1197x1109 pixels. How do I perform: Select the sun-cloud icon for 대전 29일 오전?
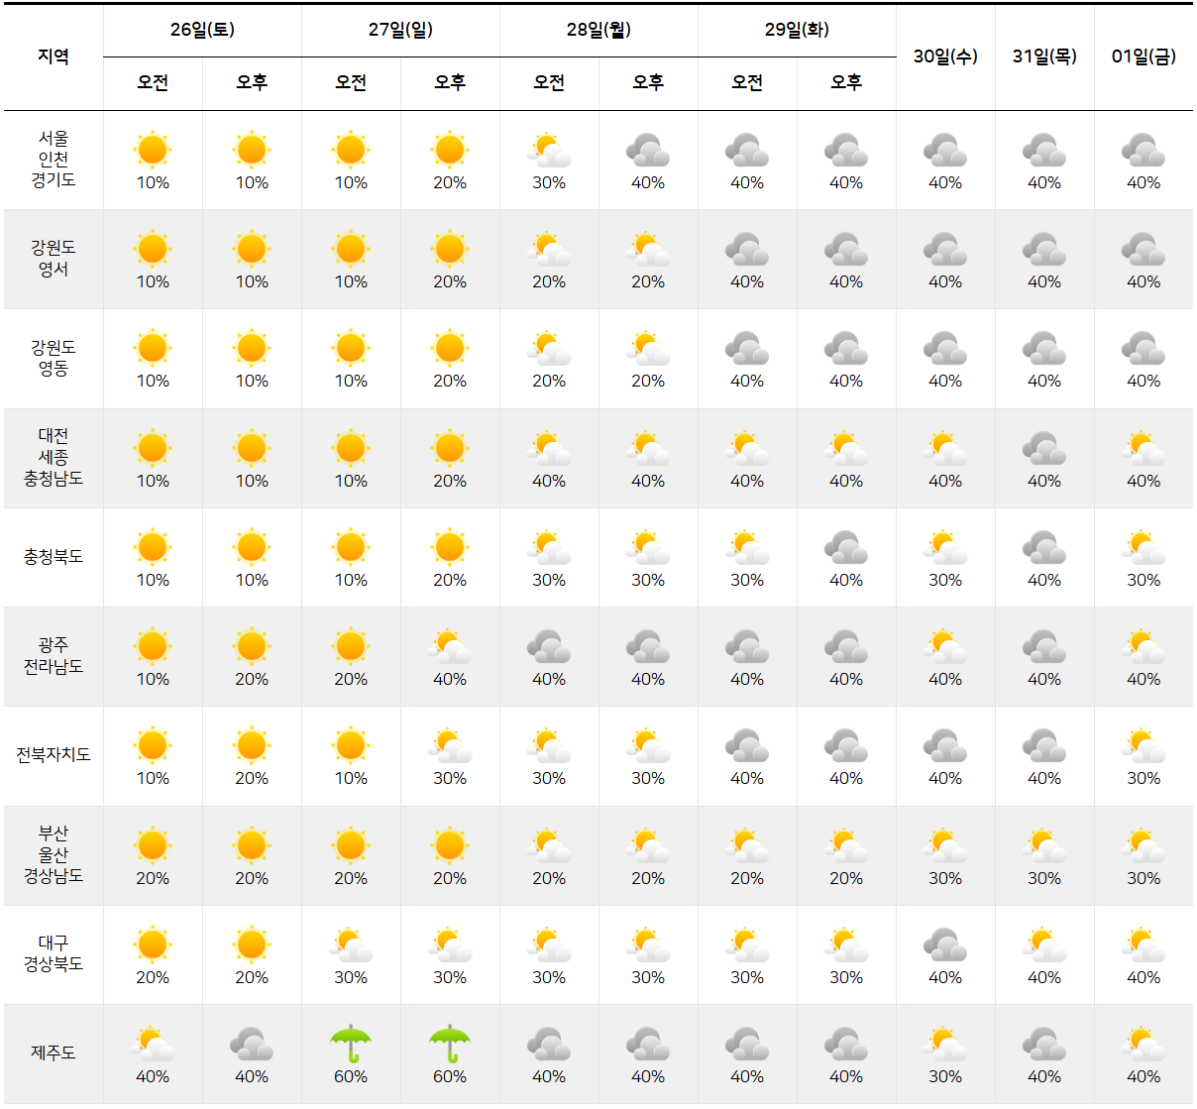(748, 447)
